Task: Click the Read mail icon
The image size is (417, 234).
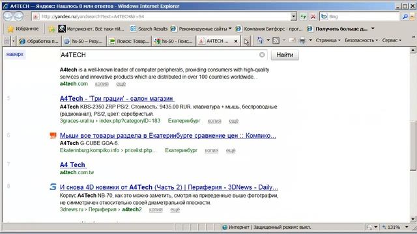Action: click(292, 40)
